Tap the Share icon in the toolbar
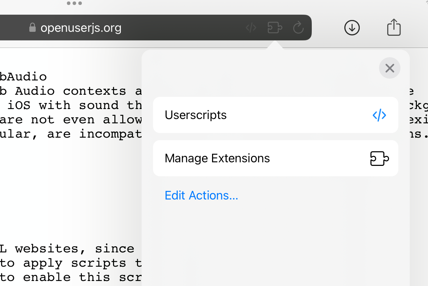428x286 pixels. (394, 27)
